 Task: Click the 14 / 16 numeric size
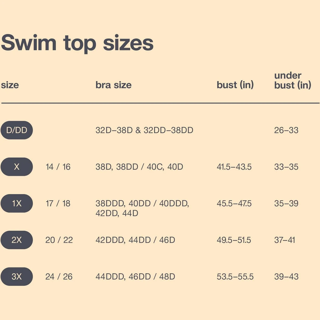coord(58,167)
